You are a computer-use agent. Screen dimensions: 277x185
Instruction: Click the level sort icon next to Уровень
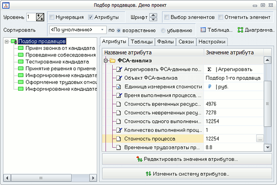pyautogui.click(x=40, y=17)
